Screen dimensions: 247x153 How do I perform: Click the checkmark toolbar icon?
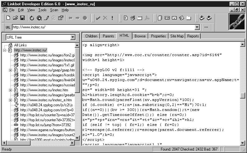[x=98, y=18]
